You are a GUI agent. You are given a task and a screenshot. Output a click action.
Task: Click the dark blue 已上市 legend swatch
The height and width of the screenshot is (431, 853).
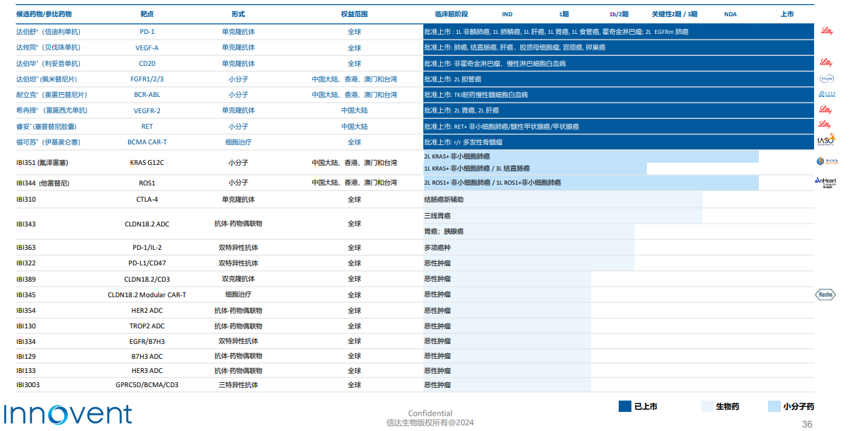coord(624,406)
